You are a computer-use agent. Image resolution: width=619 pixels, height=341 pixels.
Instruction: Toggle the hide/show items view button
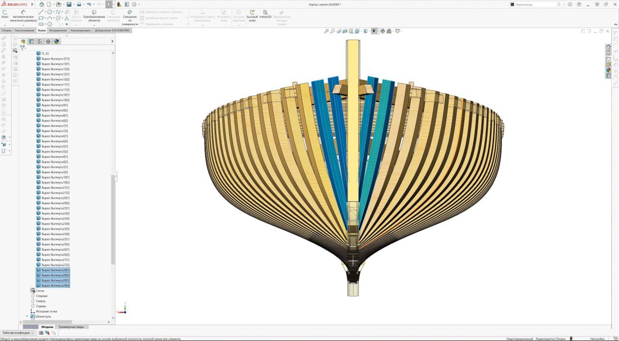[x=374, y=31]
